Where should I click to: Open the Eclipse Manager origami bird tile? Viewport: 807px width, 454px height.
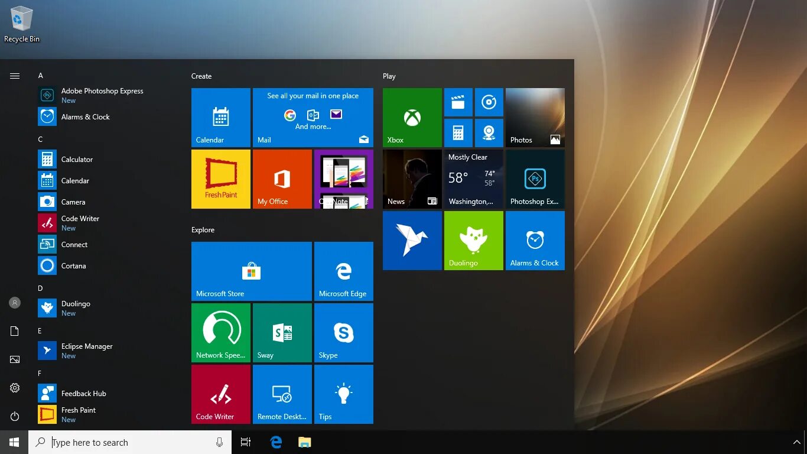point(412,241)
